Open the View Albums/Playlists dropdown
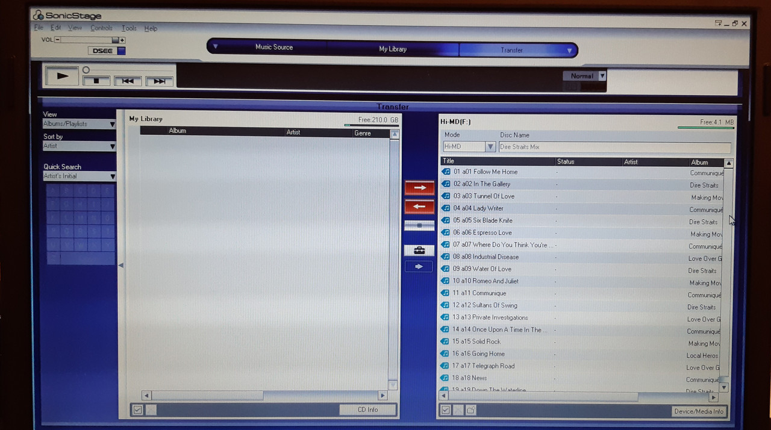 [x=79, y=123]
